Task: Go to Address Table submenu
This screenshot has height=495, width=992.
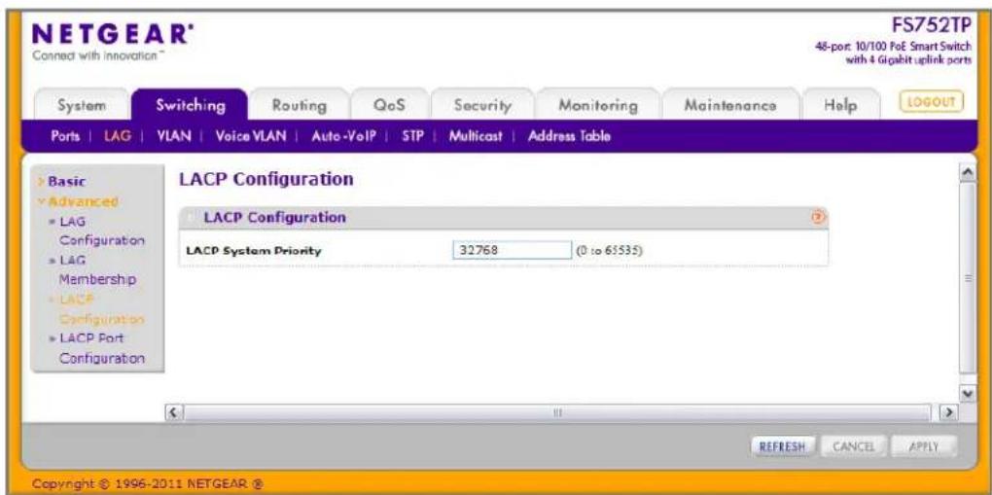Action: click(x=569, y=136)
